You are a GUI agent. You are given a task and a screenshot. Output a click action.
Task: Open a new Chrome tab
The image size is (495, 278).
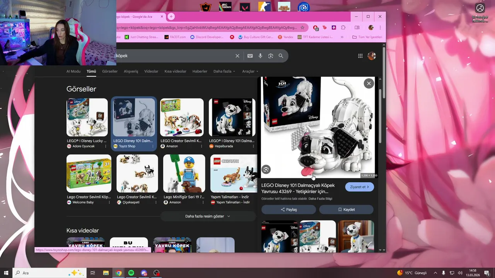(x=171, y=17)
